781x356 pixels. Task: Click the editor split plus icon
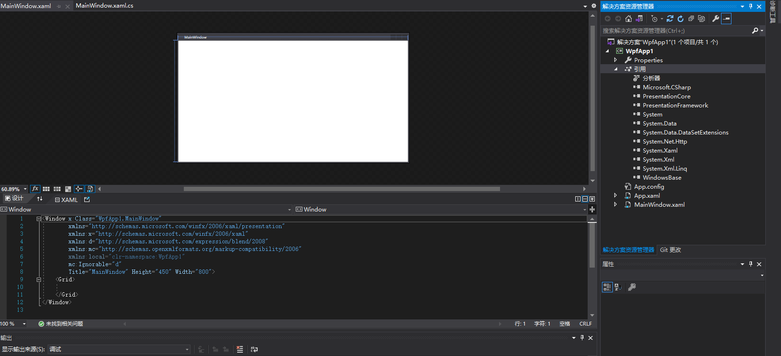pyautogui.click(x=592, y=209)
